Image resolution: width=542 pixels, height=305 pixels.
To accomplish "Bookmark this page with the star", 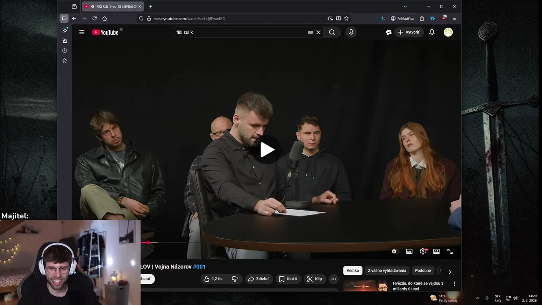I will (x=346, y=19).
